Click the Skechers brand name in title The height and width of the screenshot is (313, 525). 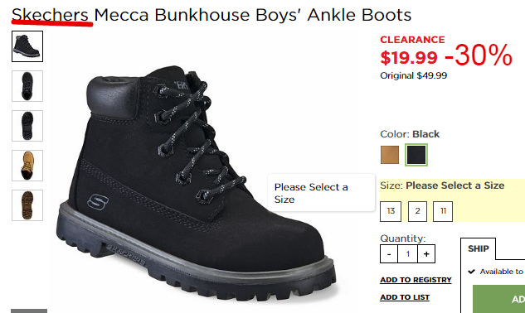pos(51,15)
